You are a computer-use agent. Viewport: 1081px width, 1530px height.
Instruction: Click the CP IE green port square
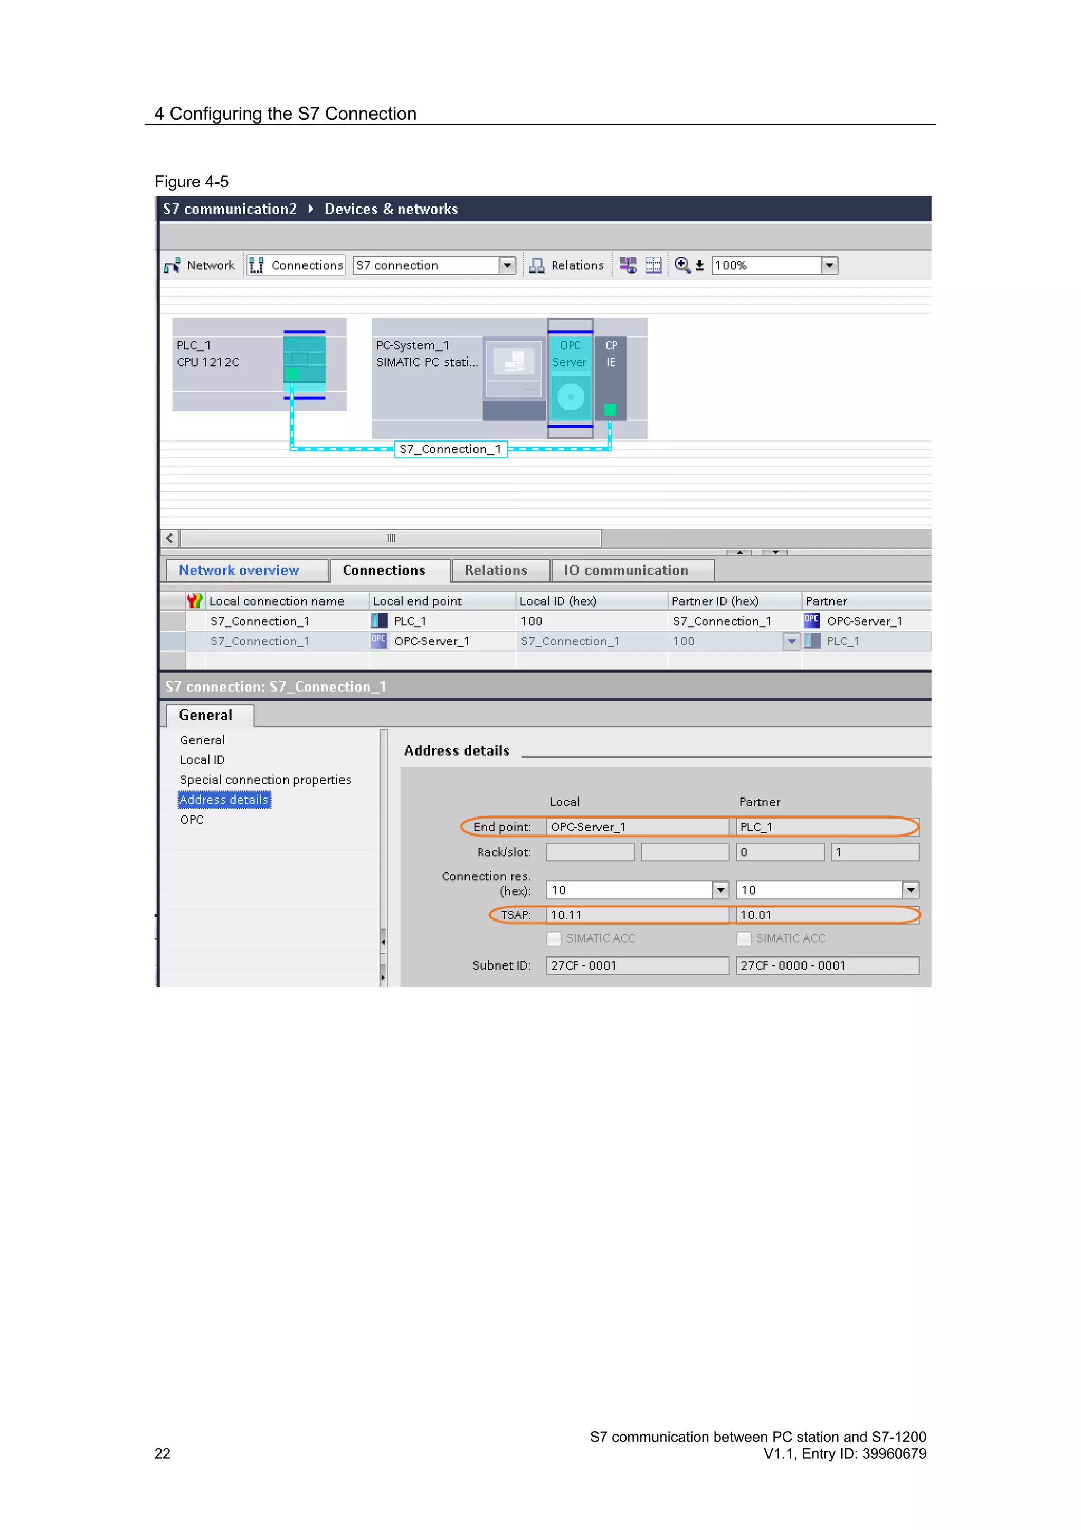(x=610, y=410)
